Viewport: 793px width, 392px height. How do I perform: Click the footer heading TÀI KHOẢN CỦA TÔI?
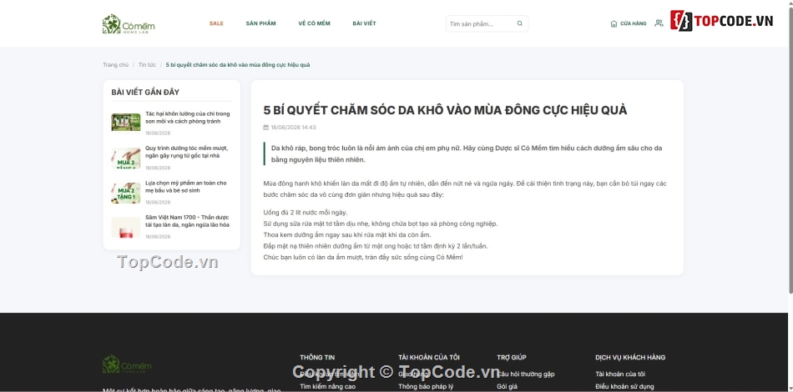point(429,357)
